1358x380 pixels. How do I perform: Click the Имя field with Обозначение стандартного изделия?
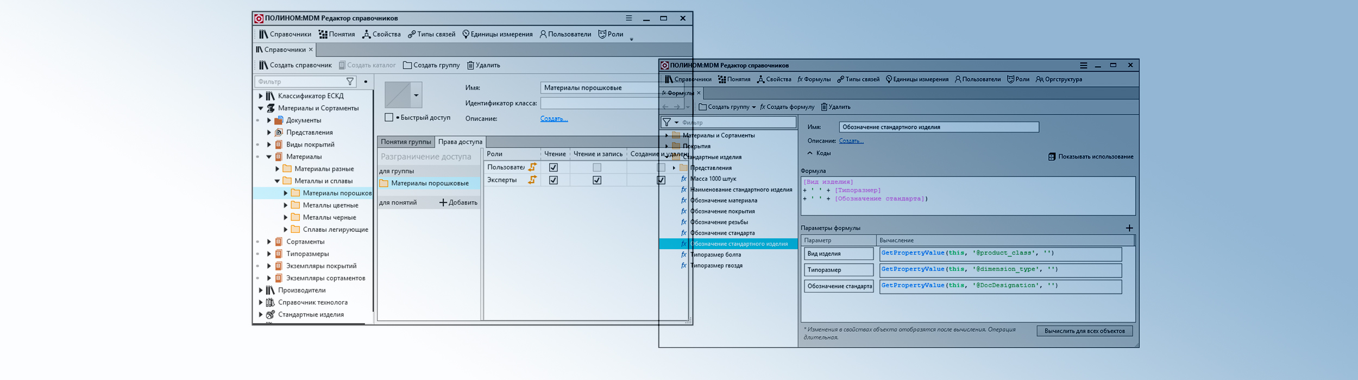[x=938, y=127]
